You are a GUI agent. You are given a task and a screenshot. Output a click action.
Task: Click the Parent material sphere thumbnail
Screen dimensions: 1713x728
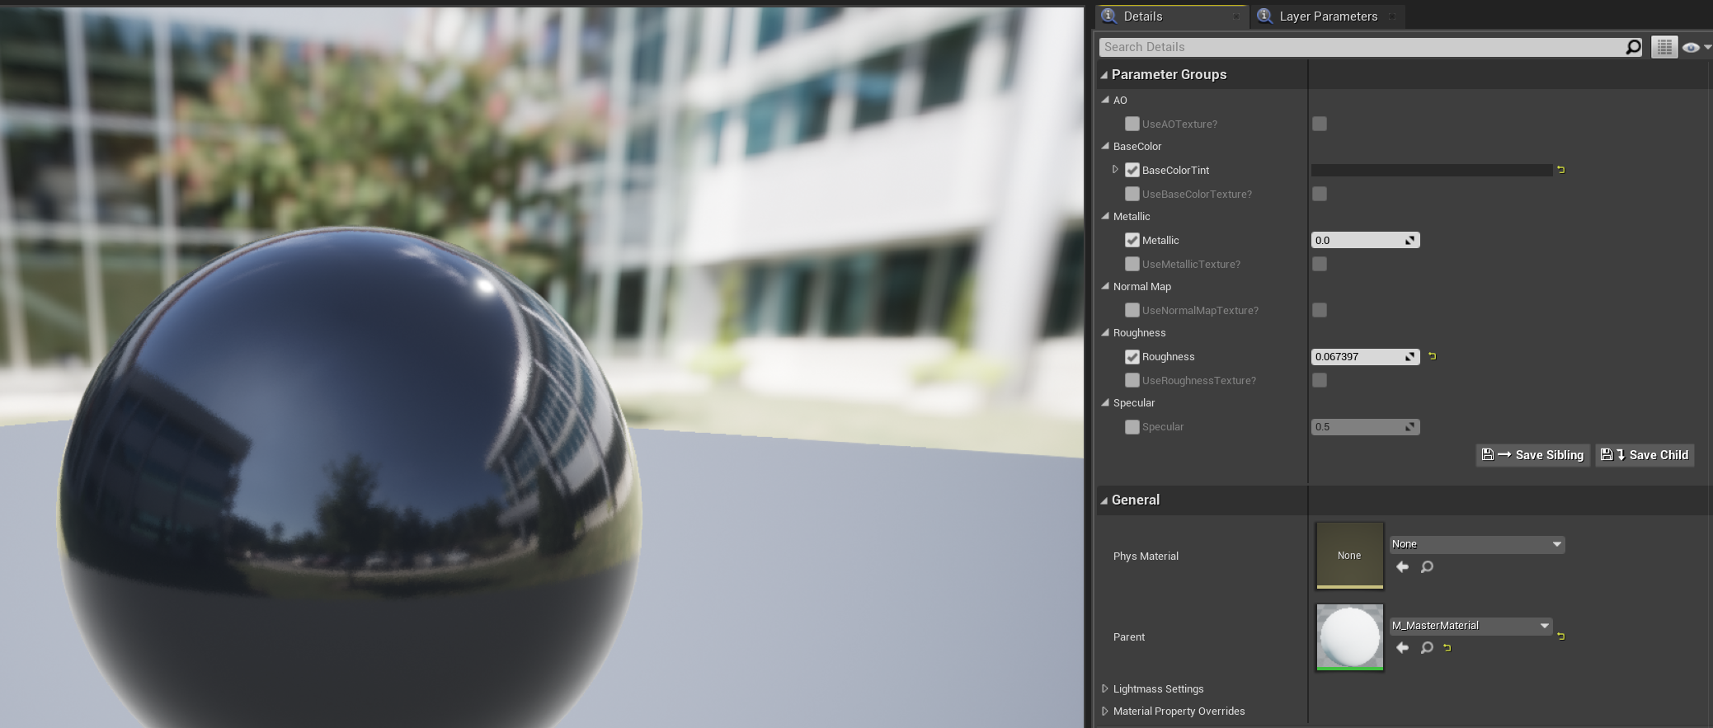click(x=1349, y=637)
